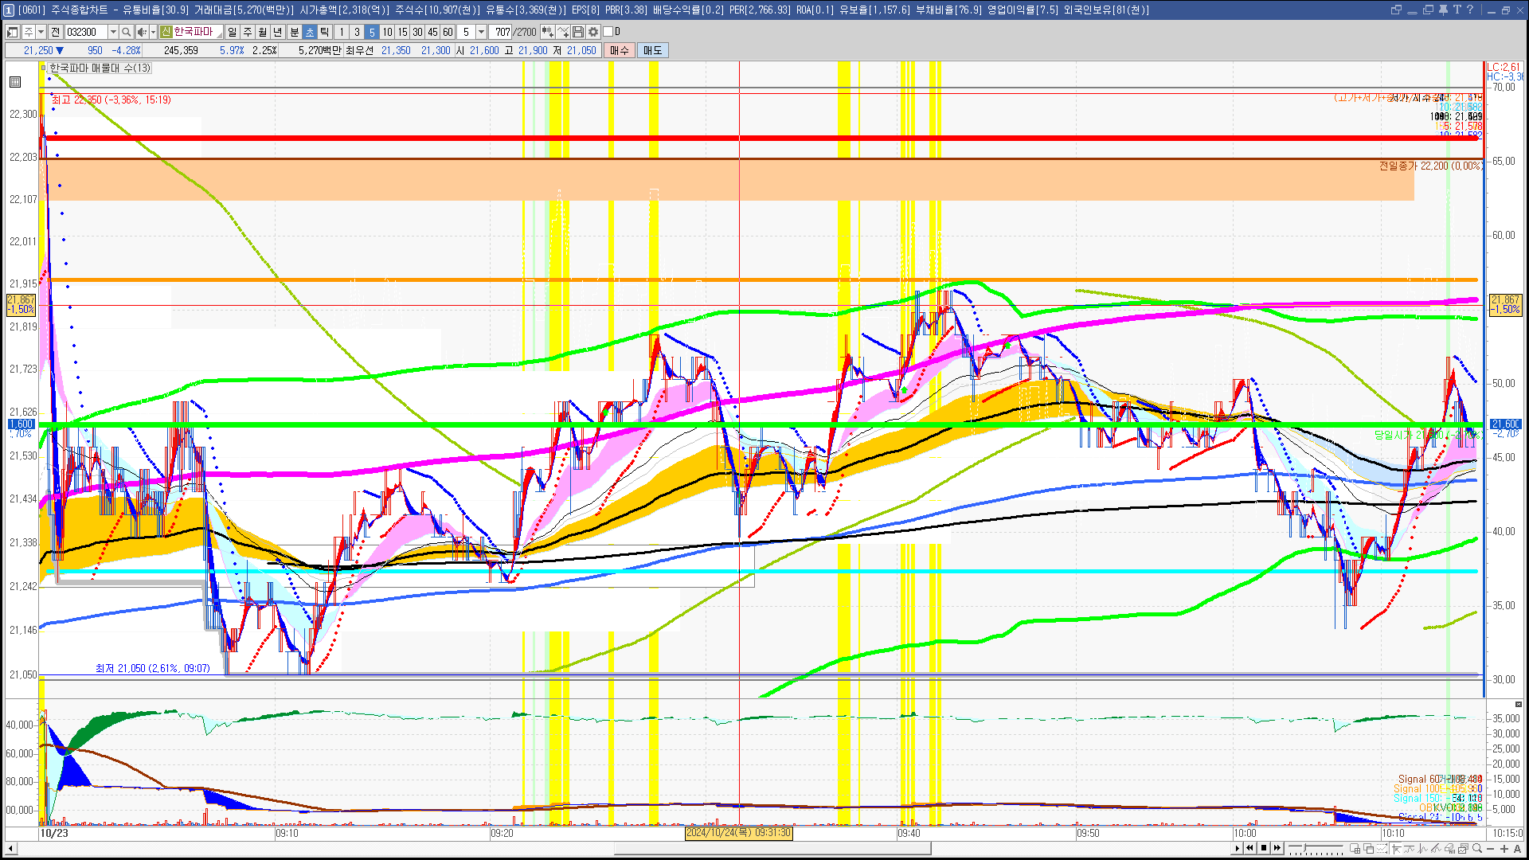This screenshot has height=860, width=1529.
Task: Expand the sound icon dropdown arrow
Action: (153, 32)
